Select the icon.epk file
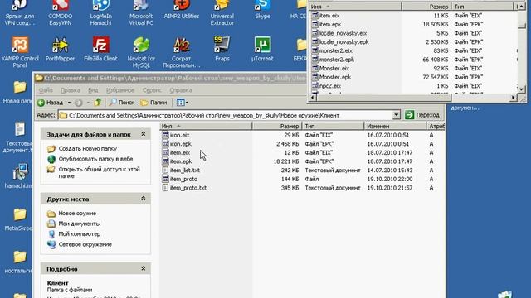Viewport: 531px width, 298px height. pos(181,144)
